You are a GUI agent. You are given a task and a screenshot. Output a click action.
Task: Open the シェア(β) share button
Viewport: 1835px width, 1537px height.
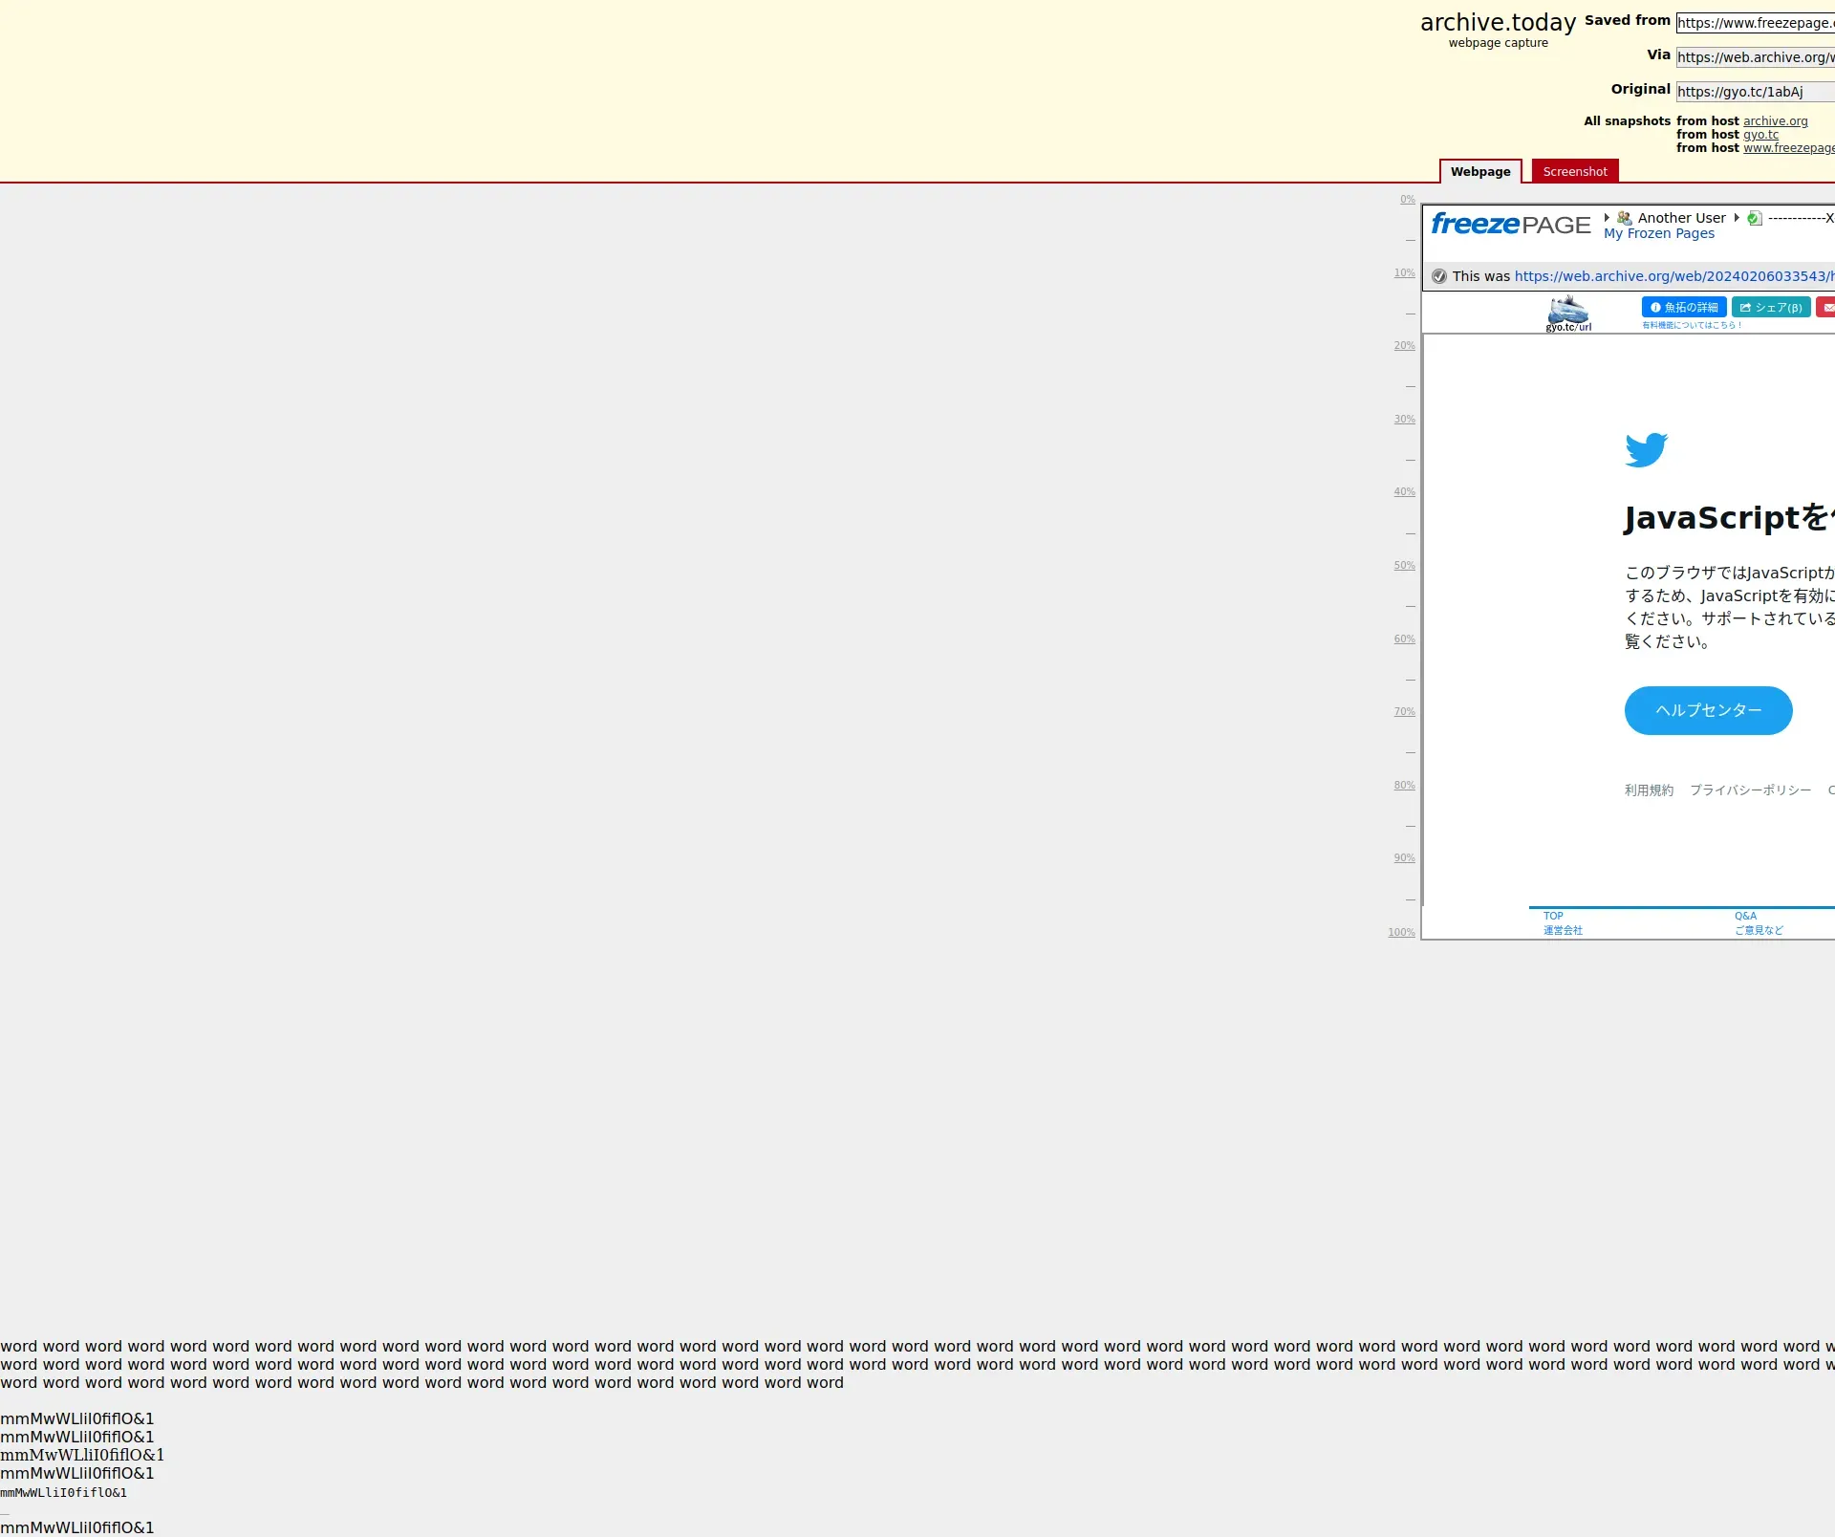1771,308
